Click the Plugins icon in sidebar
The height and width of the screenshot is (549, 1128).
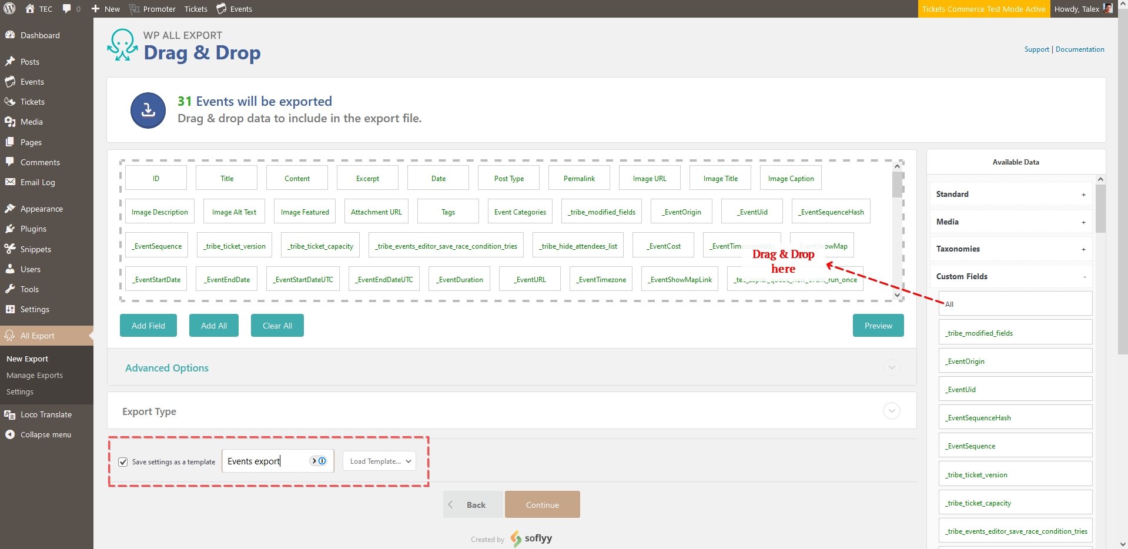pos(10,229)
